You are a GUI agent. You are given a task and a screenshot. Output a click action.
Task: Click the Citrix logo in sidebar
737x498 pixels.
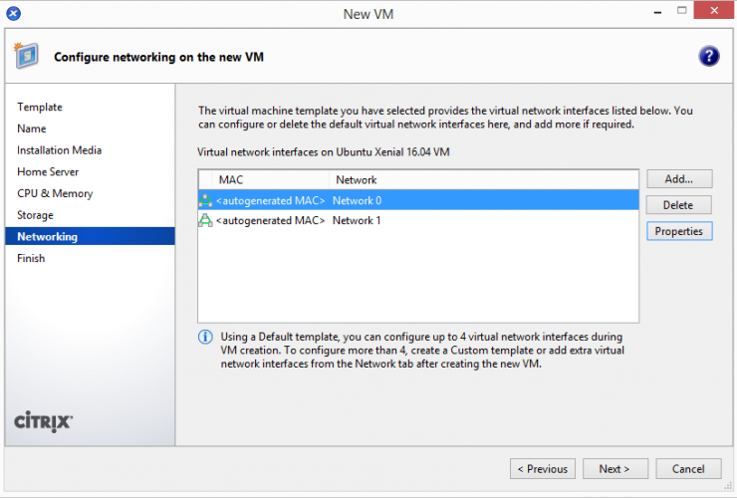[x=44, y=420]
